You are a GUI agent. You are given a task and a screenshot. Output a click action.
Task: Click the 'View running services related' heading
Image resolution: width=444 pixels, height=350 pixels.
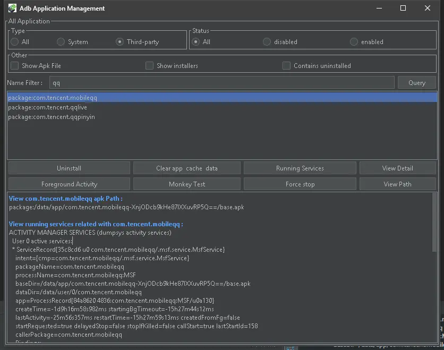pos(96,224)
